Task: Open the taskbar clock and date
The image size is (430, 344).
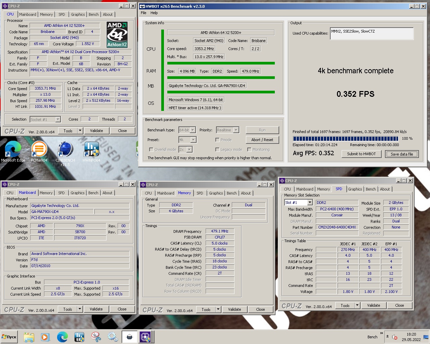Action: [x=411, y=337]
